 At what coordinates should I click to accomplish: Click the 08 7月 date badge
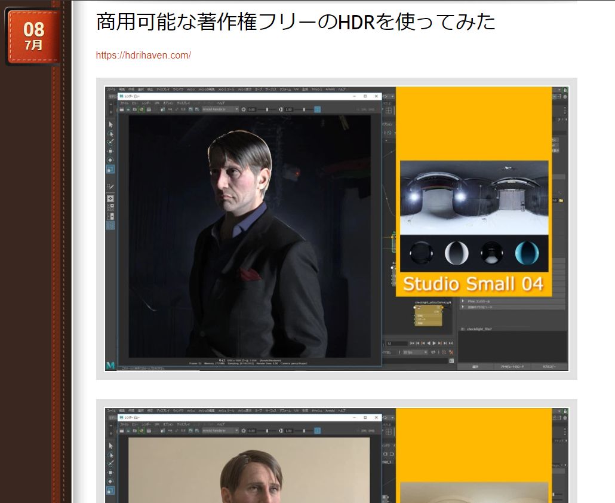[x=33, y=37]
